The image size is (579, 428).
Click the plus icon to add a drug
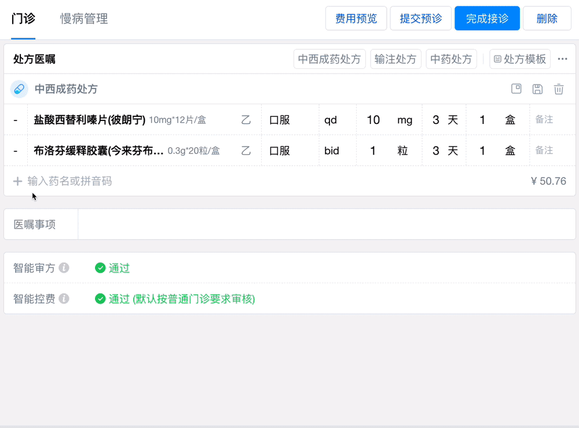(17, 181)
